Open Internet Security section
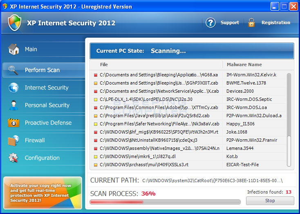300x214 pixels. [x=44, y=87]
